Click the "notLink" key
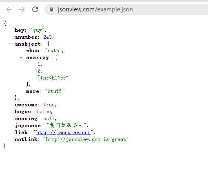Screen dimensions: 208x183 click(26, 139)
